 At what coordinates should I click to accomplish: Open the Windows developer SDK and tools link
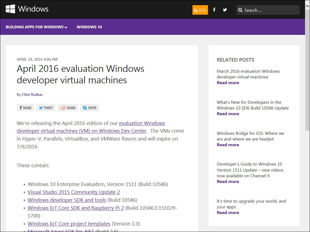pyautogui.click(x=67, y=200)
